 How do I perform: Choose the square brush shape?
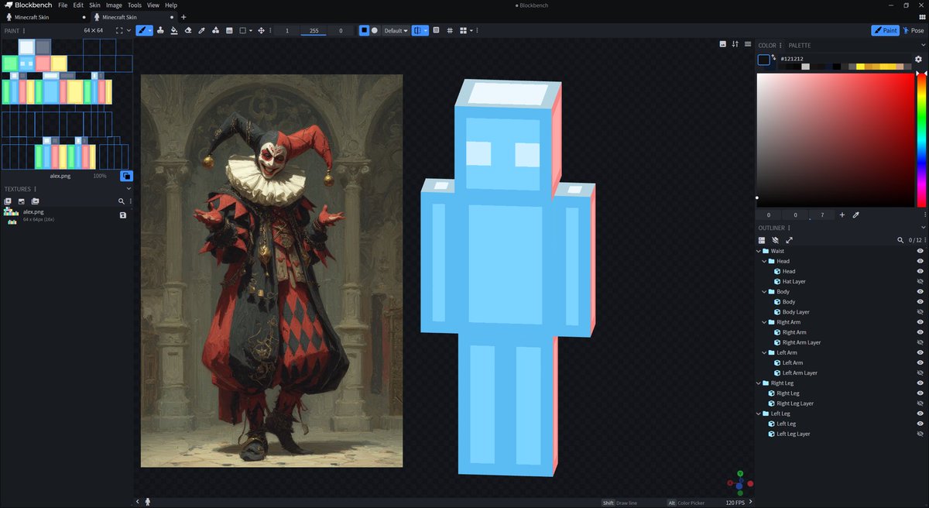click(364, 30)
